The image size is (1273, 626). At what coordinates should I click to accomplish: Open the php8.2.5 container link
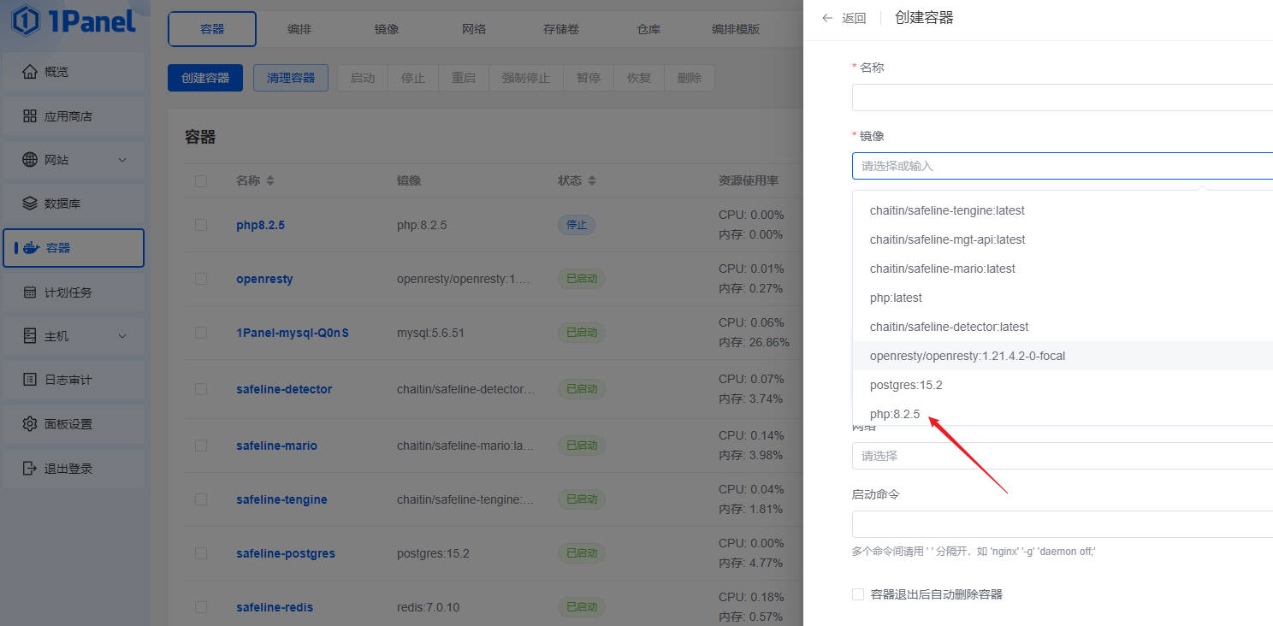tap(260, 225)
